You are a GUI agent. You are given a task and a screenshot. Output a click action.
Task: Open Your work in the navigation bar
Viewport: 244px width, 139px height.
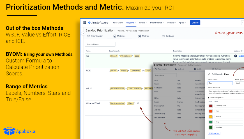pos(118,23)
